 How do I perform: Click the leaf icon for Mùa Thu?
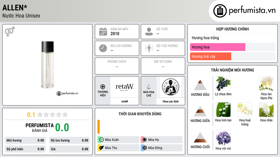tap(101, 148)
